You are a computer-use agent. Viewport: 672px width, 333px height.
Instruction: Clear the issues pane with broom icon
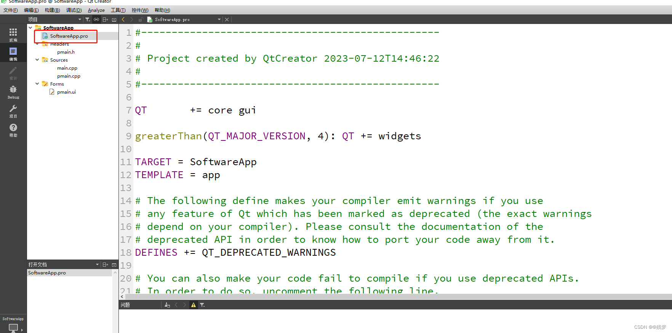167,305
